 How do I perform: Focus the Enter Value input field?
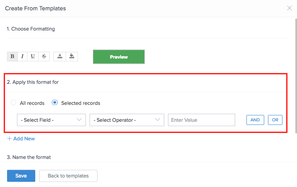click(x=202, y=120)
